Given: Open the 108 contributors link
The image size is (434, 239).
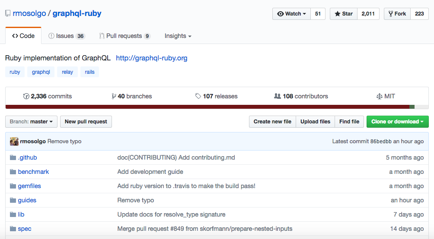Looking at the screenshot, I should click(x=301, y=96).
